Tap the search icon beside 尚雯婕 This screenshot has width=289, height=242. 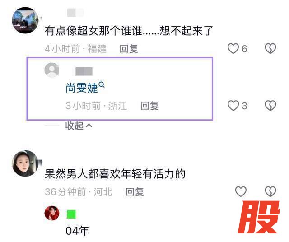(x=102, y=85)
